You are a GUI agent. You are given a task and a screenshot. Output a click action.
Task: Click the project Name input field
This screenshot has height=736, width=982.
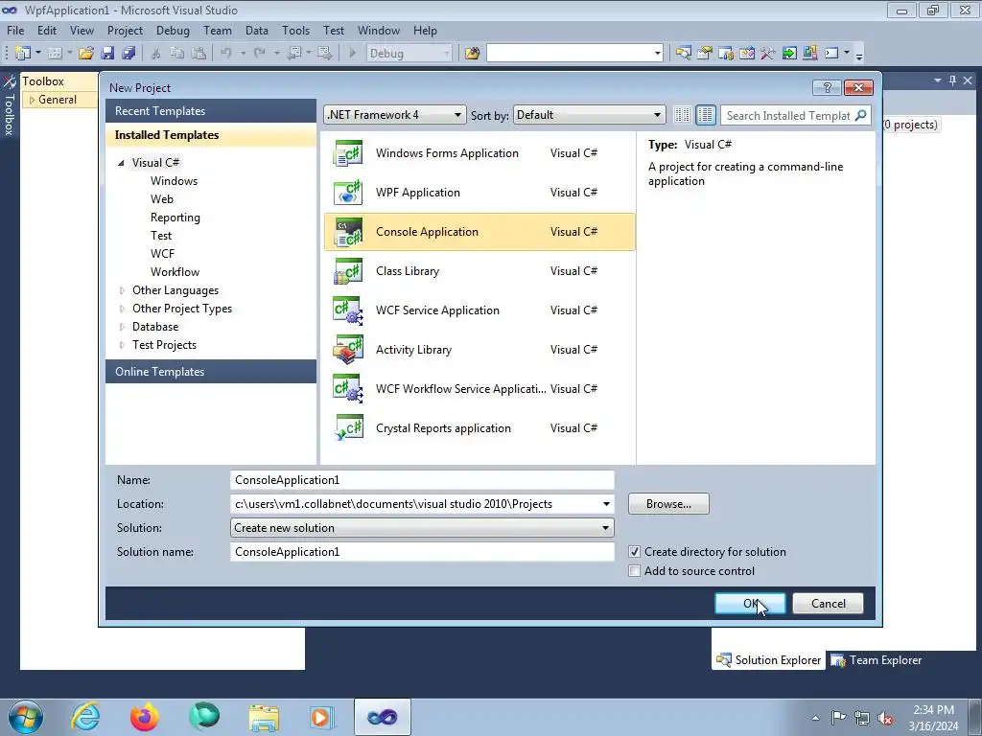(422, 480)
